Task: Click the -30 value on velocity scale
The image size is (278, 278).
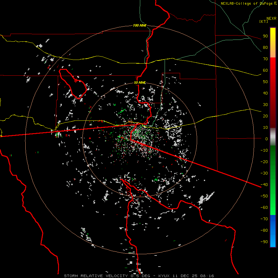Action: coord(264,173)
